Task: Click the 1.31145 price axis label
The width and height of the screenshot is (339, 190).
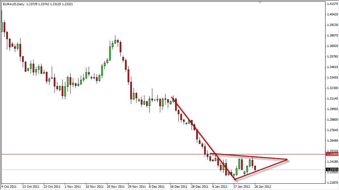Action: pos(332,99)
